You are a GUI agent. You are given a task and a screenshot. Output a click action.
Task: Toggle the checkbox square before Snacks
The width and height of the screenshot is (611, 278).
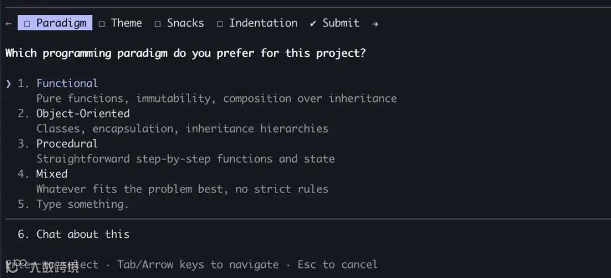pos(158,23)
